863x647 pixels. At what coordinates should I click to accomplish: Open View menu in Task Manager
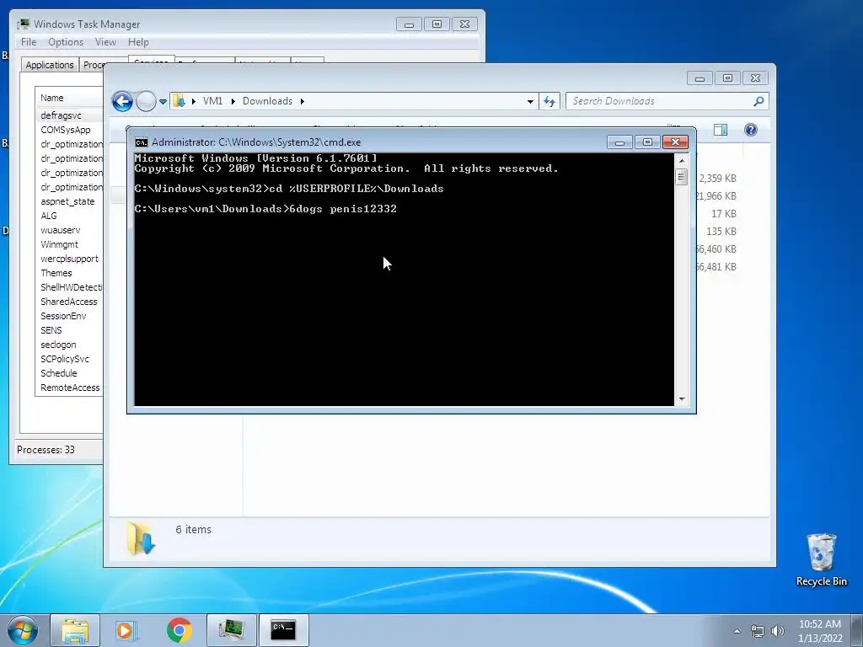pos(105,42)
